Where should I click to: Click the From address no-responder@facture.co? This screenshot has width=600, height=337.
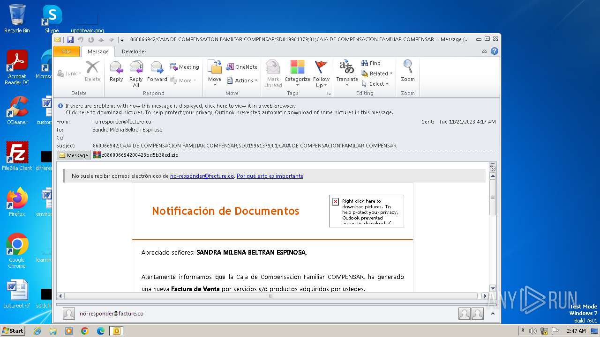[122, 122]
